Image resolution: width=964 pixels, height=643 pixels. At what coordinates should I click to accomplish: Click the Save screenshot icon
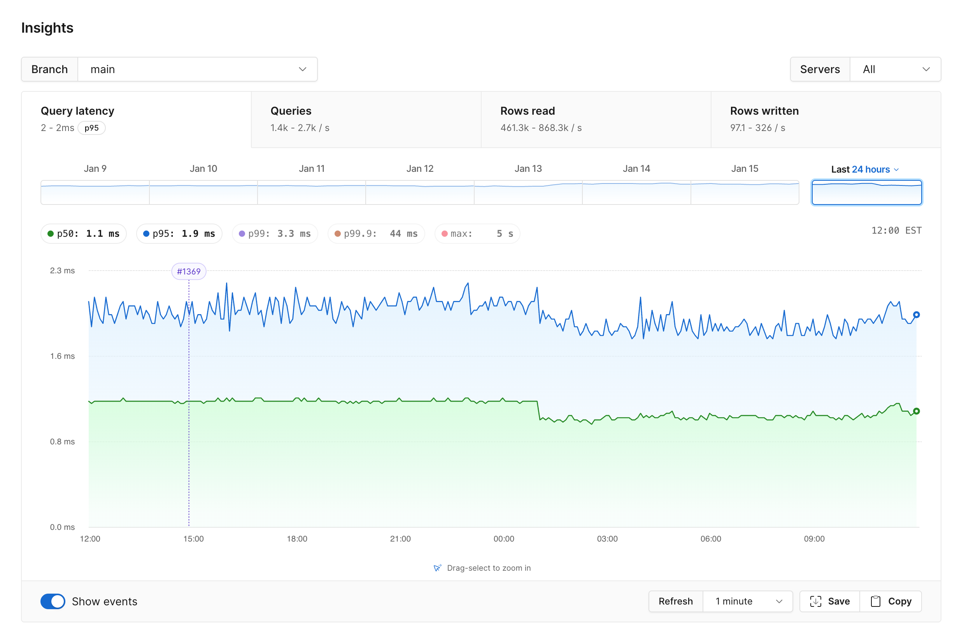pos(815,601)
